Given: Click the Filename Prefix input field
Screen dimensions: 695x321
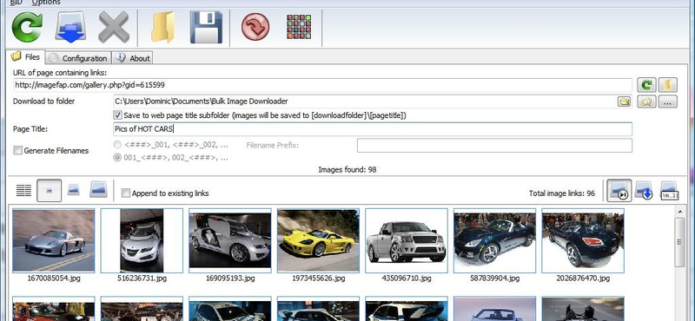Looking at the screenshot, I should [494, 145].
